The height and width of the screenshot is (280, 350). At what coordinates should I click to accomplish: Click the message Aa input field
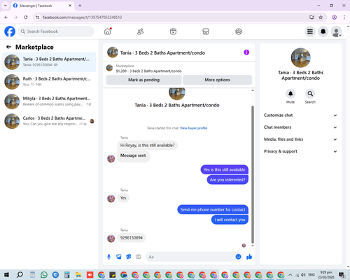click(190, 257)
